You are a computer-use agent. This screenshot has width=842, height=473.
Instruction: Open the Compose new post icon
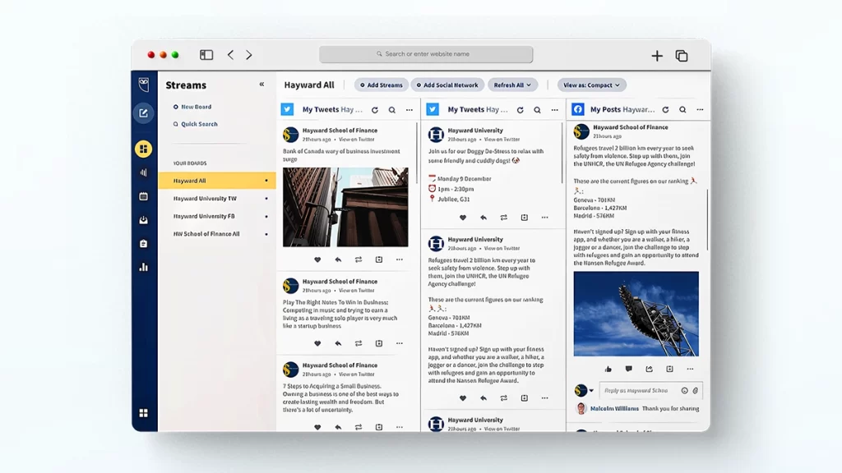143,113
